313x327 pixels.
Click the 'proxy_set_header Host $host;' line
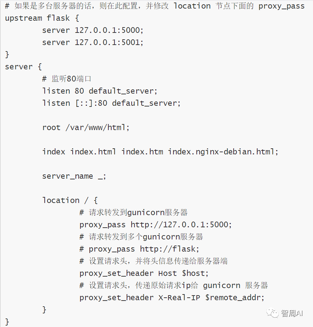pos(144,273)
